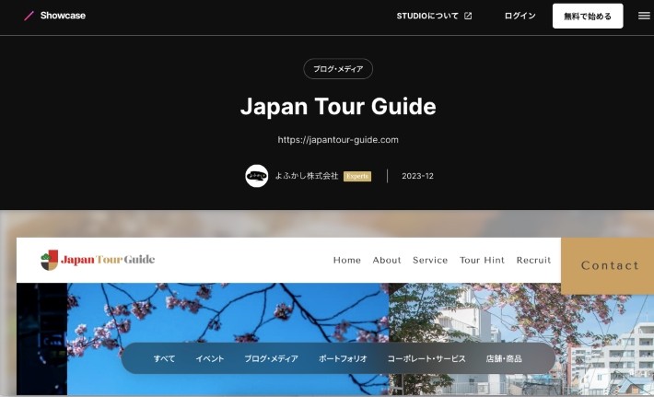The image size is (654, 397).
Task: Click the Japan Tour Guide logo emblem
Action: (49, 260)
